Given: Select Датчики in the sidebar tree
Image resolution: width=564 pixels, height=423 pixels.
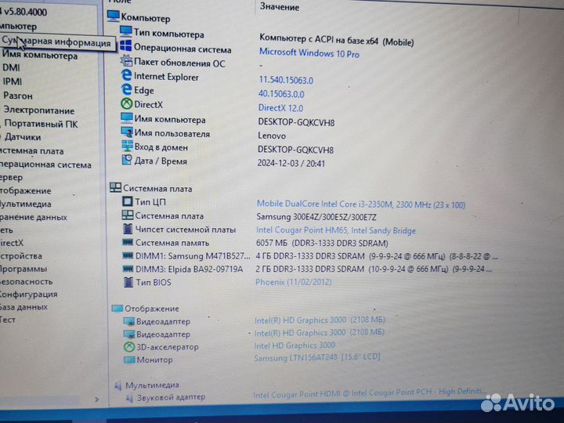Looking at the screenshot, I should [x=23, y=137].
